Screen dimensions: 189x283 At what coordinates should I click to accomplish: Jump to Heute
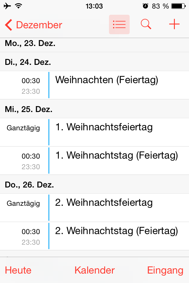18,270
